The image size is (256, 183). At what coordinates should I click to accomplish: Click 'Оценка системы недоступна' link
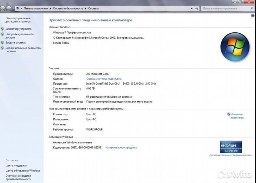coord(104,79)
